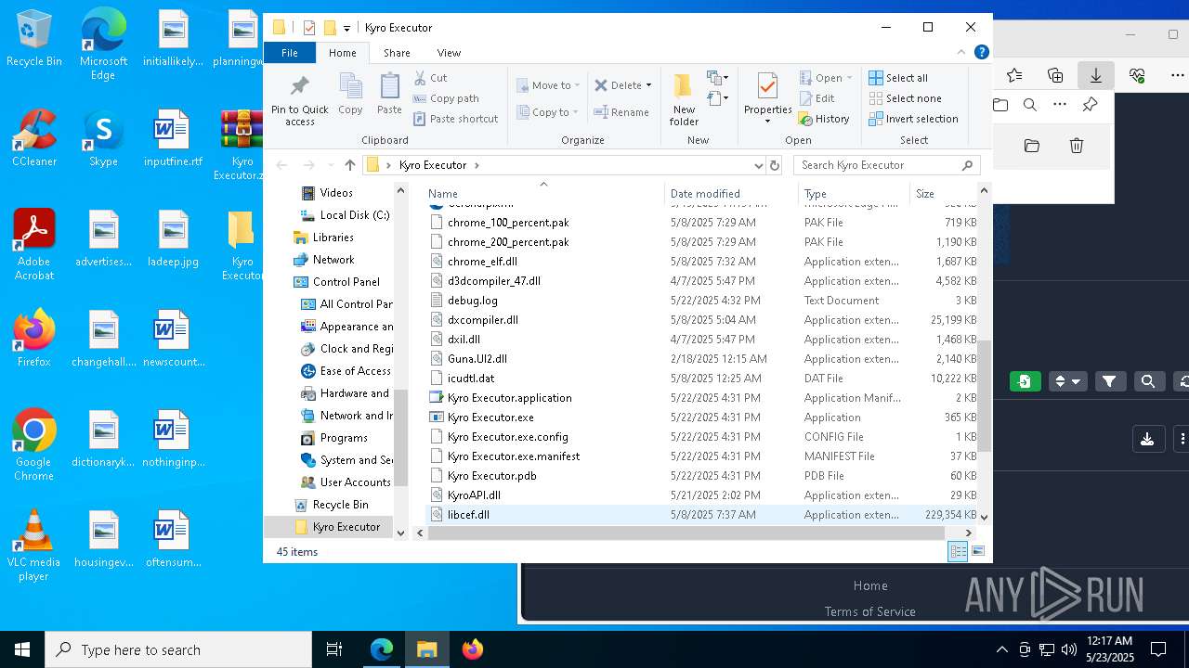Click the Paste ribbon icon
Image resolution: width=1189 pixels, height=668 pixels.
click(389, 94)
